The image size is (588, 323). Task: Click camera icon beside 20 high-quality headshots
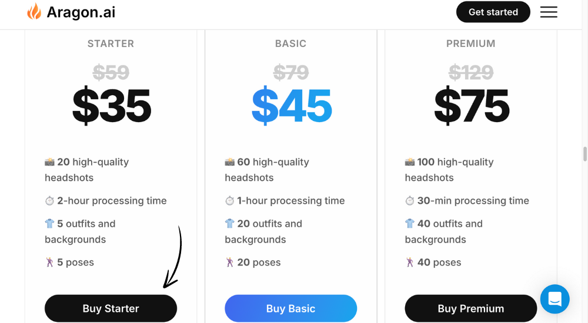point(49,162)
